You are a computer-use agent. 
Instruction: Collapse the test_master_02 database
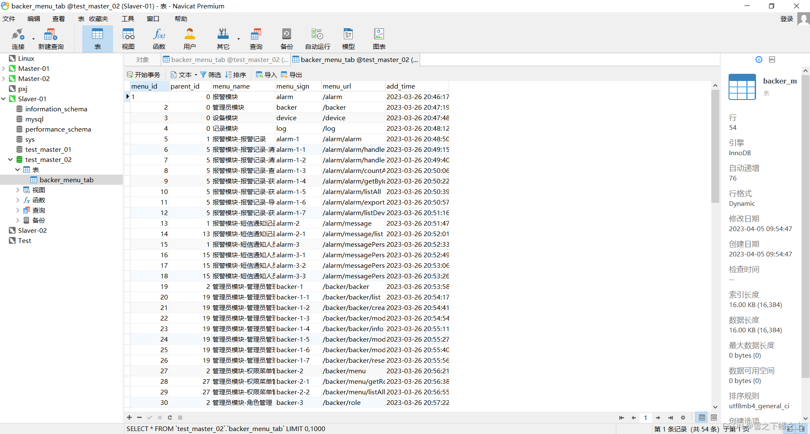pyautogui.click(x=11, y=159)
